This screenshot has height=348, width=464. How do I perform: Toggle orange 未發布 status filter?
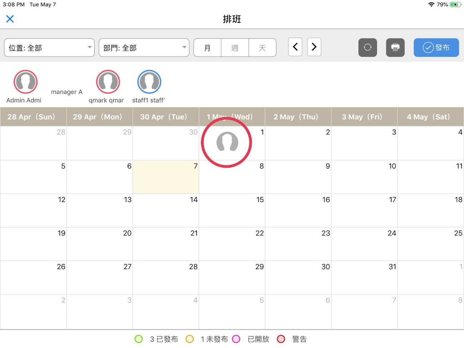coord(190,339)
